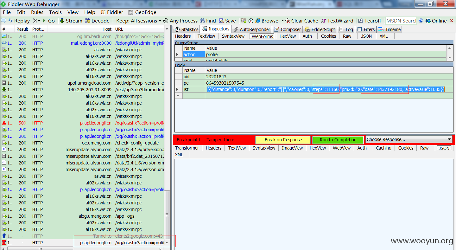This screenshot has width=456, height=250.
Task: Open the GeoEdge menu
Action: click(142, 12)
